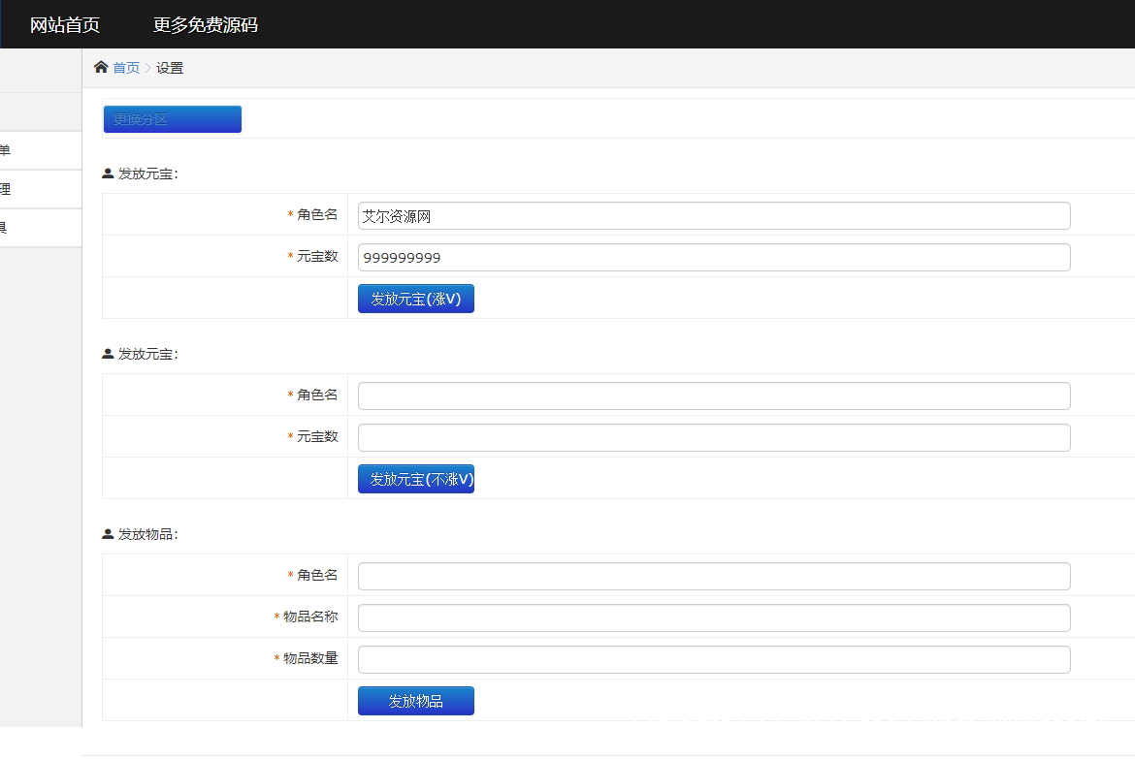The width and height of the screenshot is (1135, 759).
Task: Click the 发放元宝(不涨V) button
Action: point(415,478)
